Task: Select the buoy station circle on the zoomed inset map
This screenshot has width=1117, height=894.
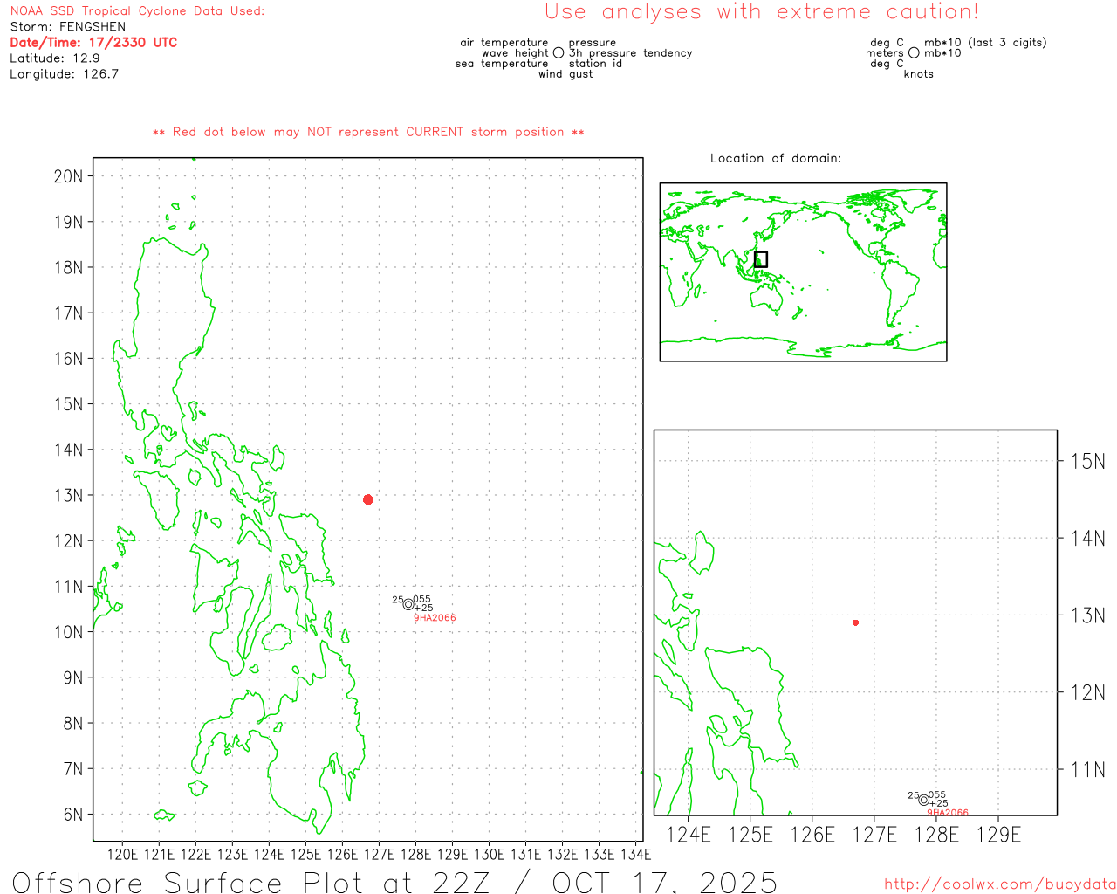Action: coord(924,800)
